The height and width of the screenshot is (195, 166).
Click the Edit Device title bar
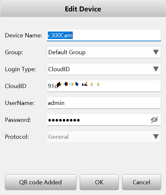pyautogui.click(x=83, y=9)
